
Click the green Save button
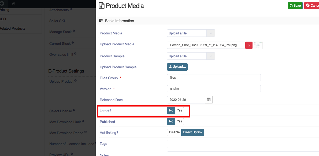pyautogui.click(x=295, y=5)
